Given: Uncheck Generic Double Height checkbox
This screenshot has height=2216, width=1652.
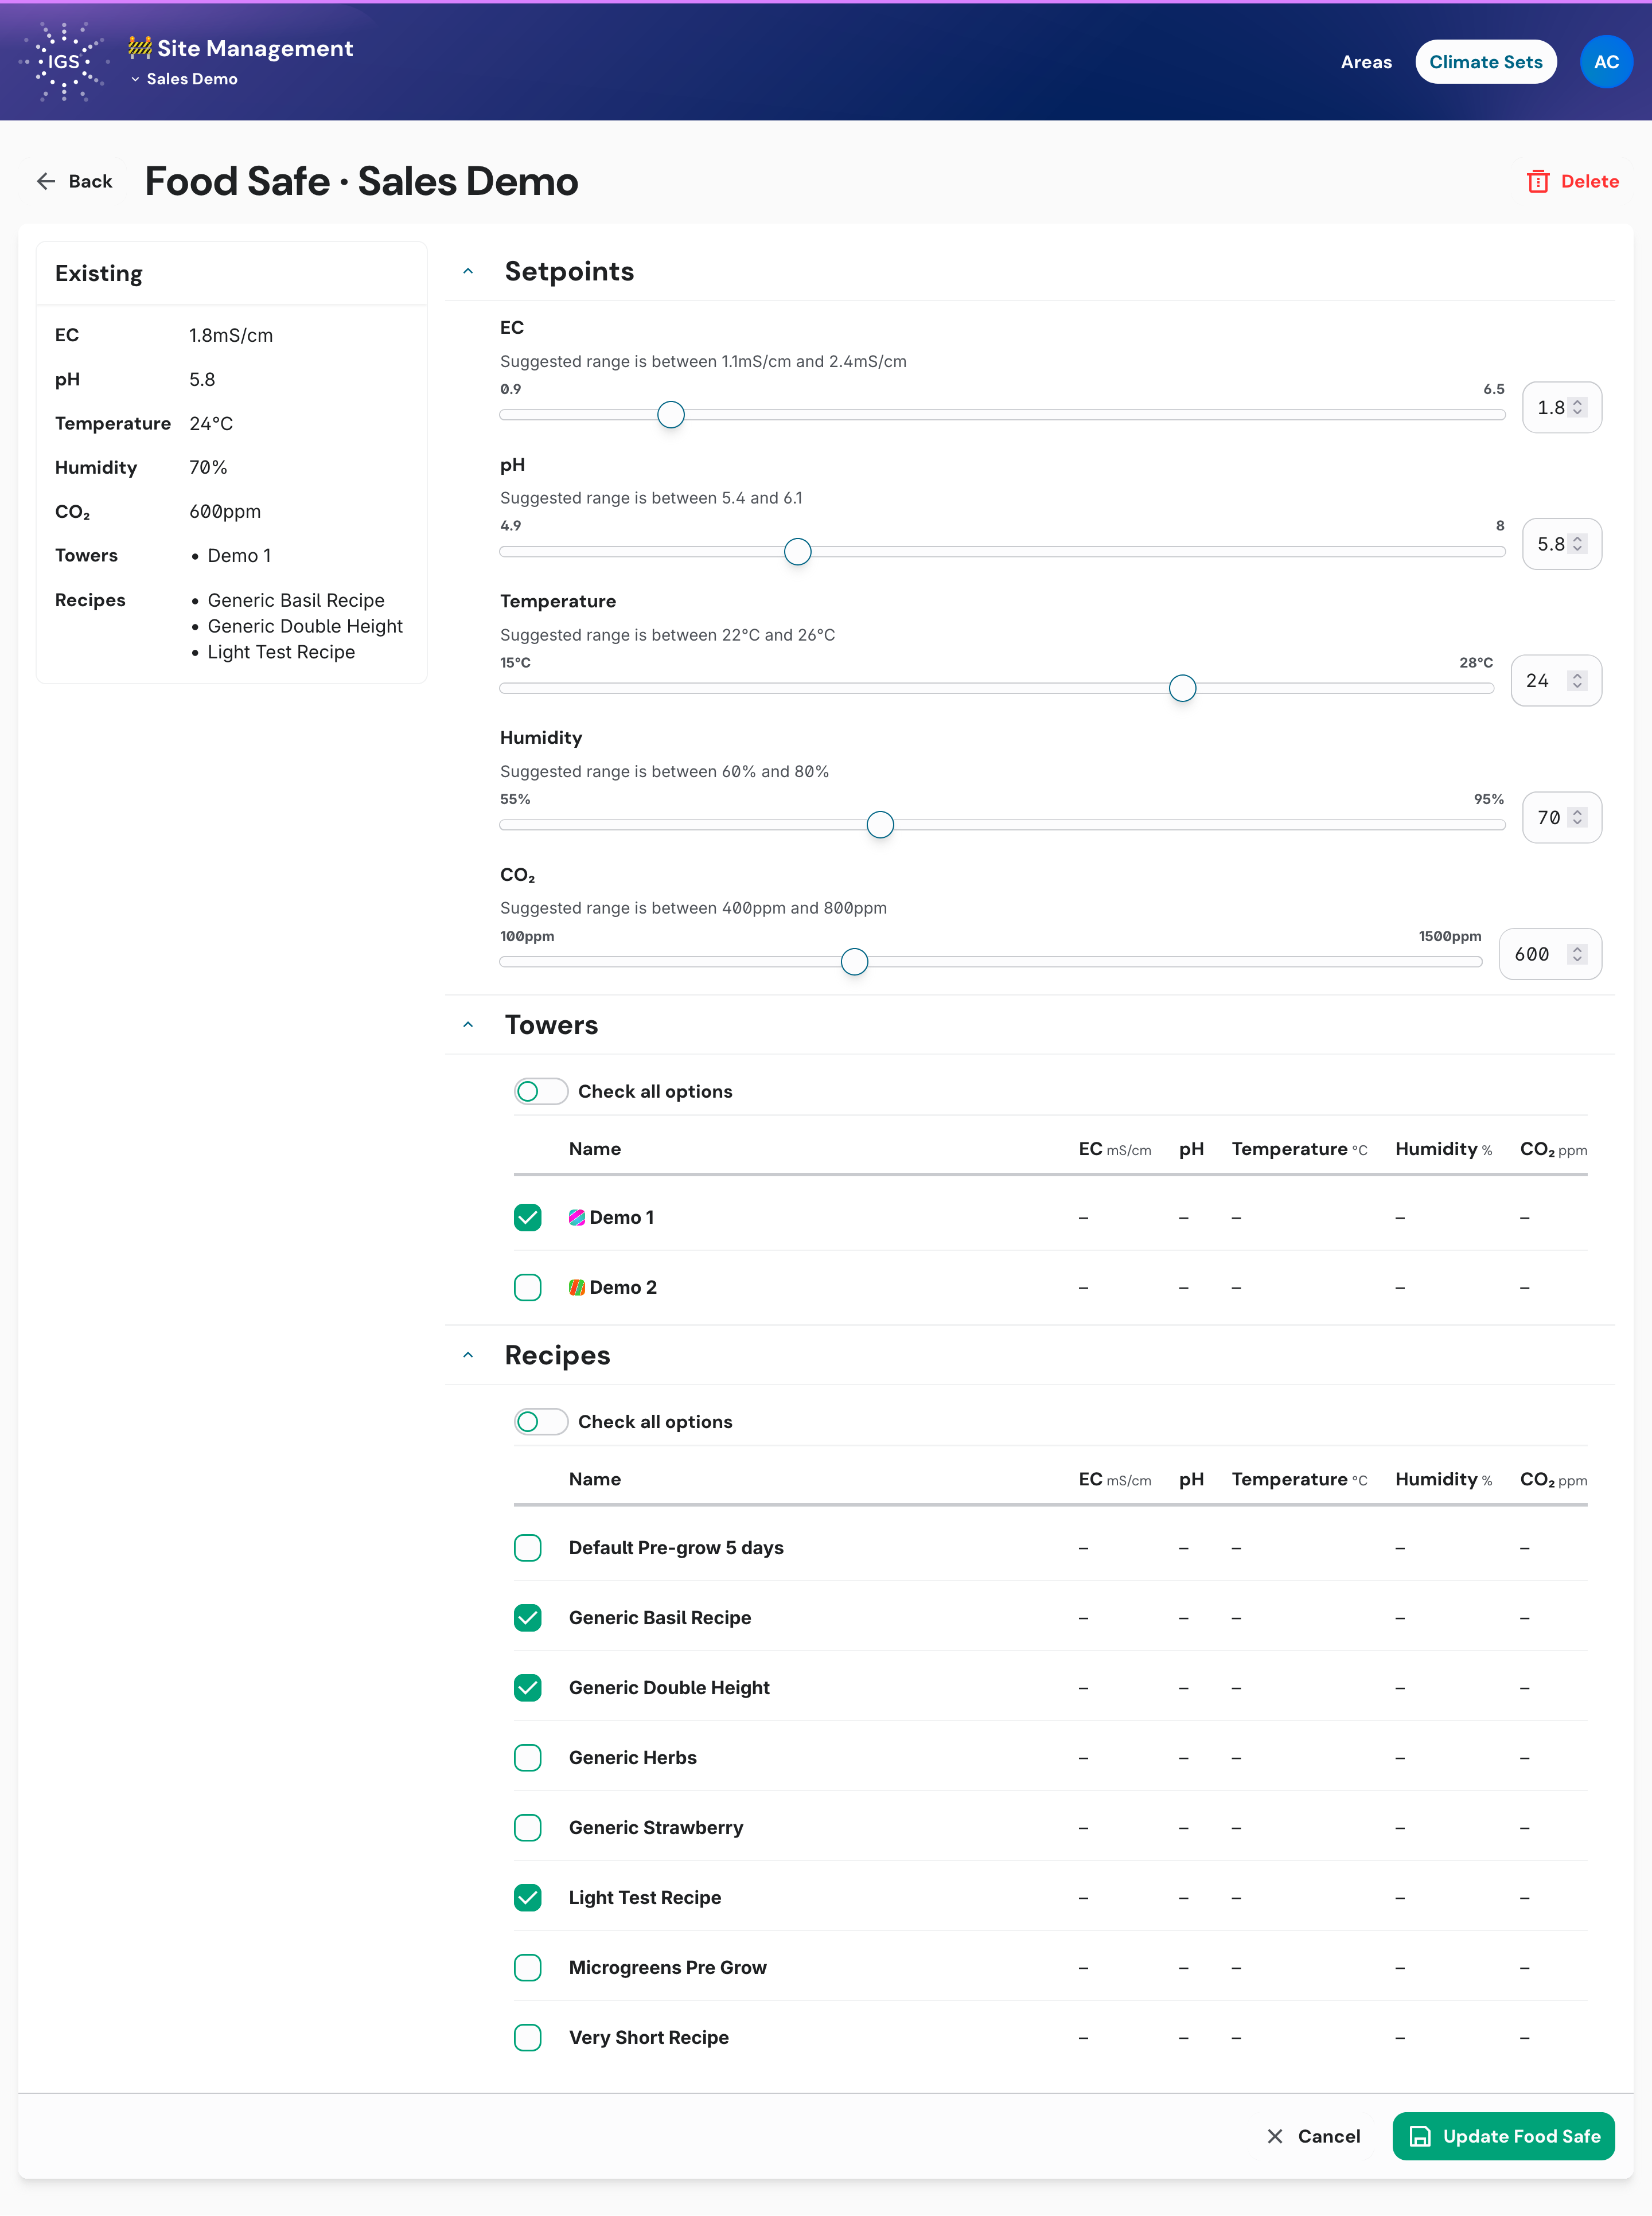Looking at the screenshot, I should pos(528,1687).
